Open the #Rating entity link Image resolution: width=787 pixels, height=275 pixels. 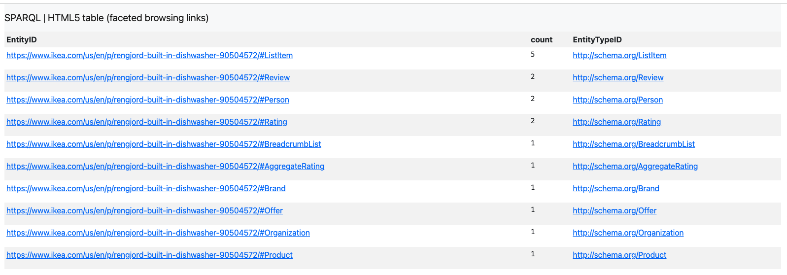tap(147, 122)
